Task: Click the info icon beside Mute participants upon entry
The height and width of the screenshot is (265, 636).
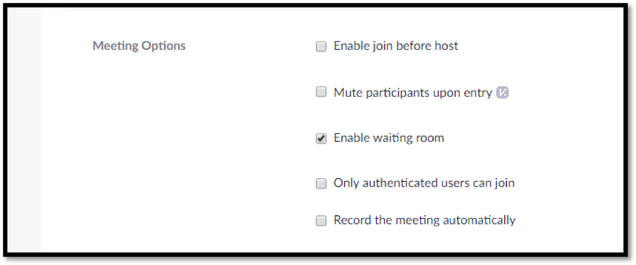Action: pyautogui.click(x=502, y=93)
